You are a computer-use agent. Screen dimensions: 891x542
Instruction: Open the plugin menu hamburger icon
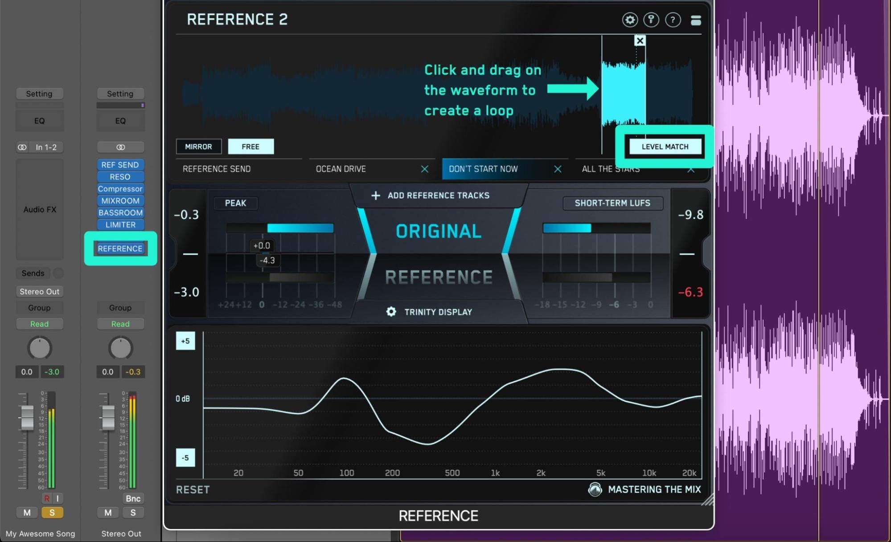696,20
